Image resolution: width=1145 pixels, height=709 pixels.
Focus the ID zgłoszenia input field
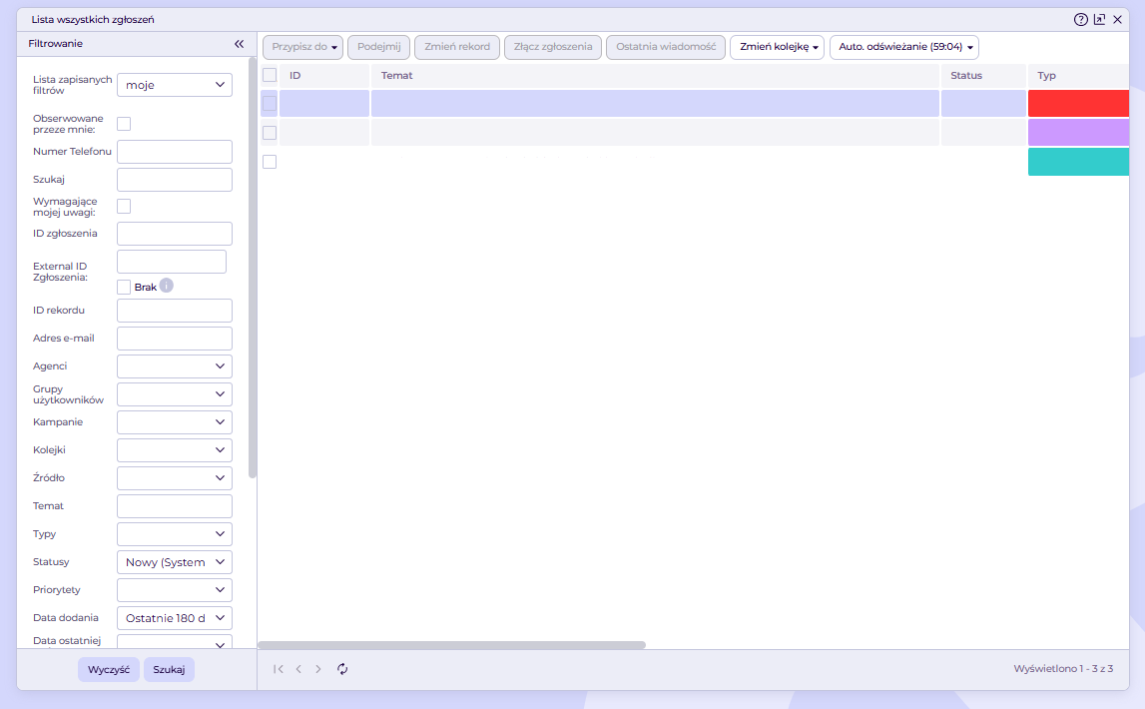pos(175,234)
